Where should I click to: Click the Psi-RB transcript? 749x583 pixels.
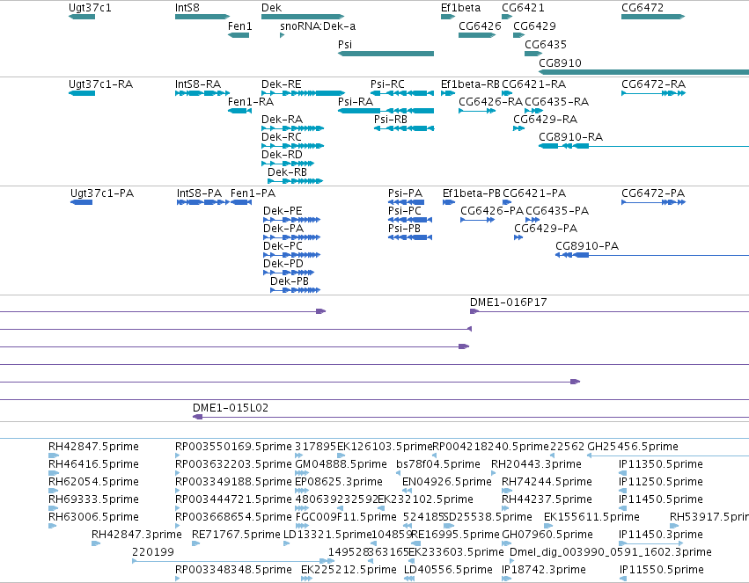(x=404, y=128)
